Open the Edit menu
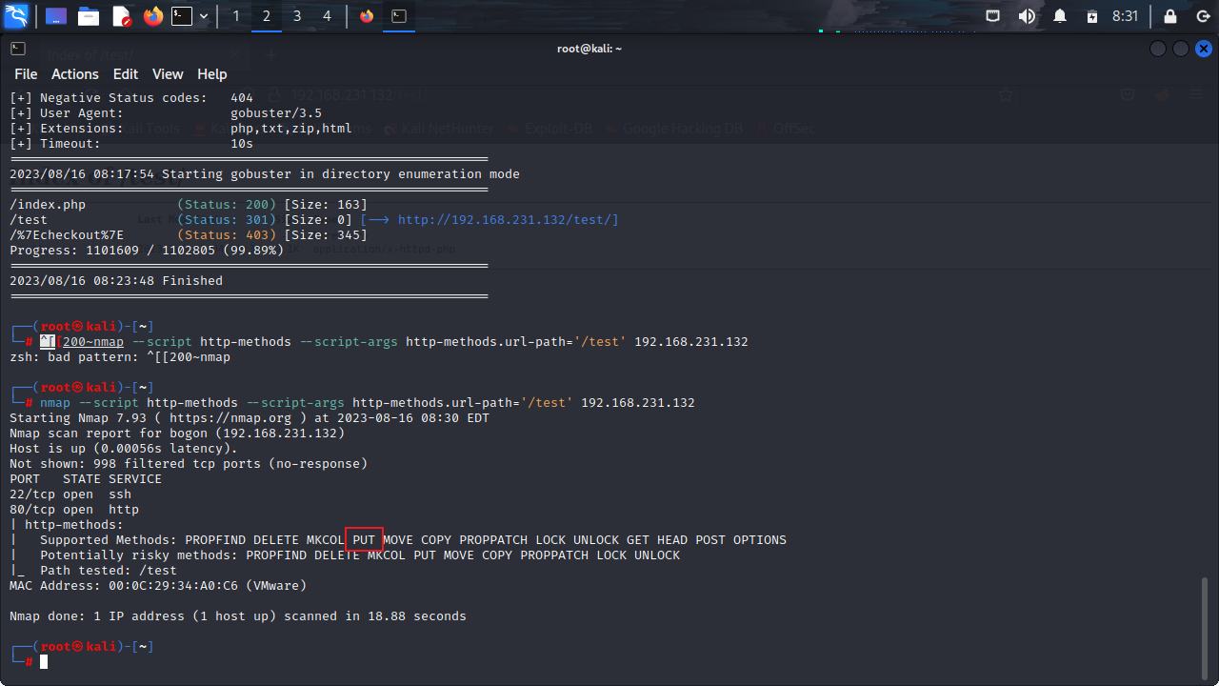Image resolution: width=1219 pixels, height=686 pixels. (126, 74)
